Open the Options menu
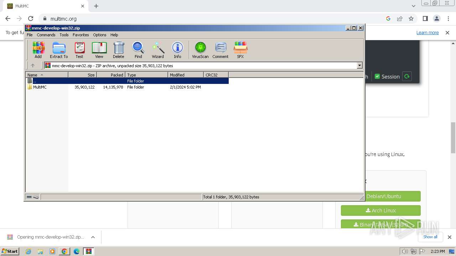Viewport: 456px width, 256px height. [x=100, y=35]
